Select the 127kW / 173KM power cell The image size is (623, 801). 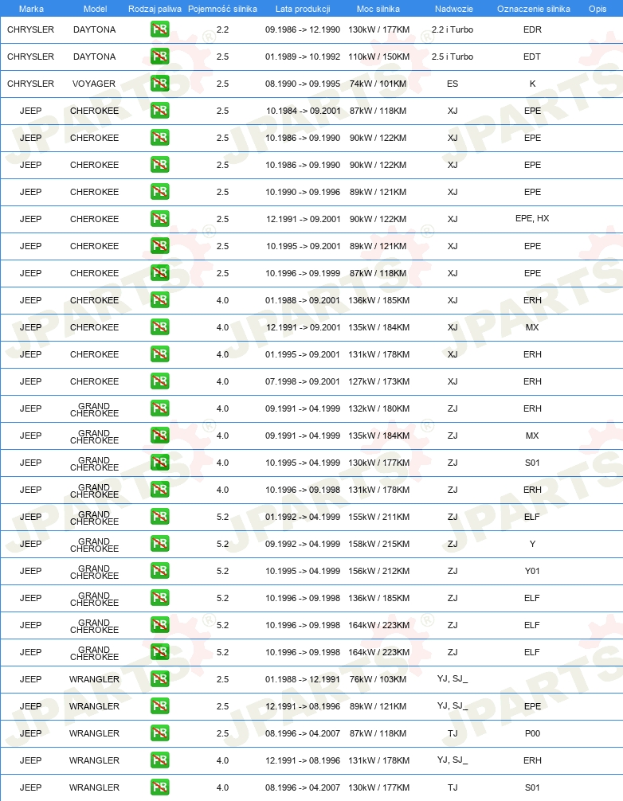378,381
